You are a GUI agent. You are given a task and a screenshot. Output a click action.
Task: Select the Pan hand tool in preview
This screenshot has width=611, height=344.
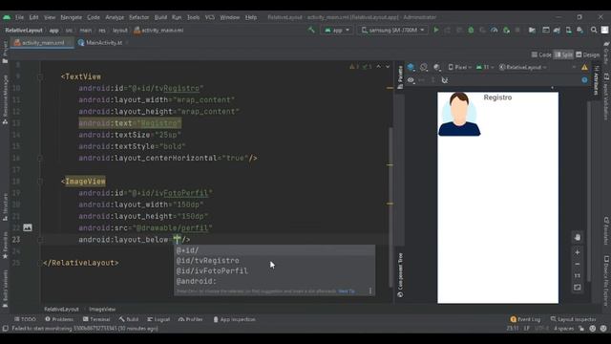pos(578,237)
